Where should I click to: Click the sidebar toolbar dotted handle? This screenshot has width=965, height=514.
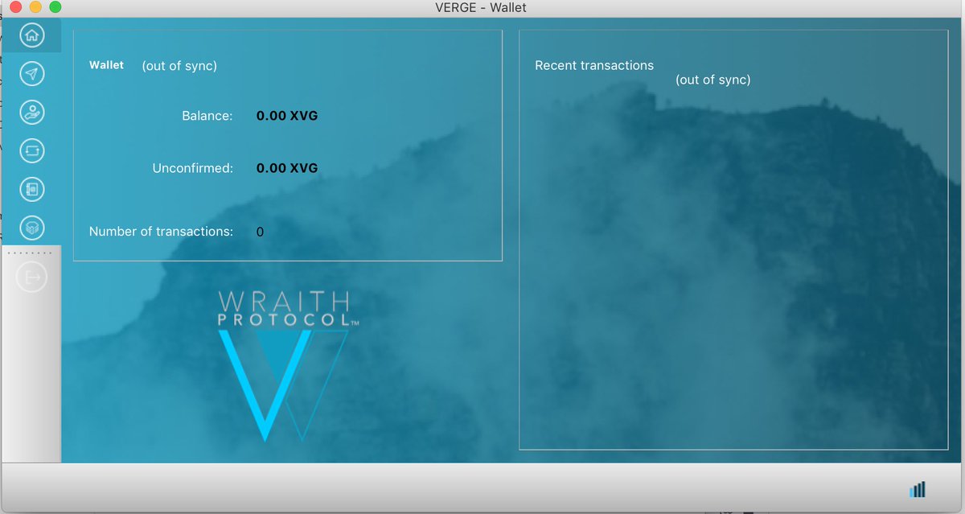31,253
